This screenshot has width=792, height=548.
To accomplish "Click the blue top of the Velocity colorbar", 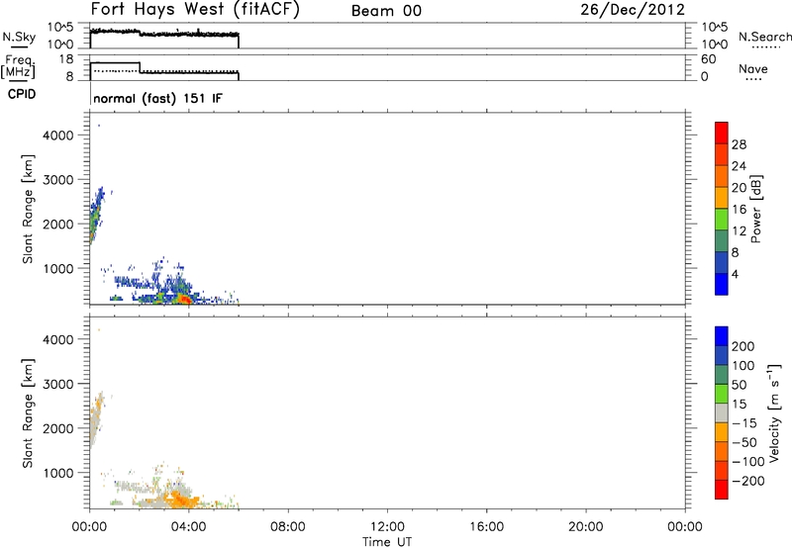I will [722, 336].
